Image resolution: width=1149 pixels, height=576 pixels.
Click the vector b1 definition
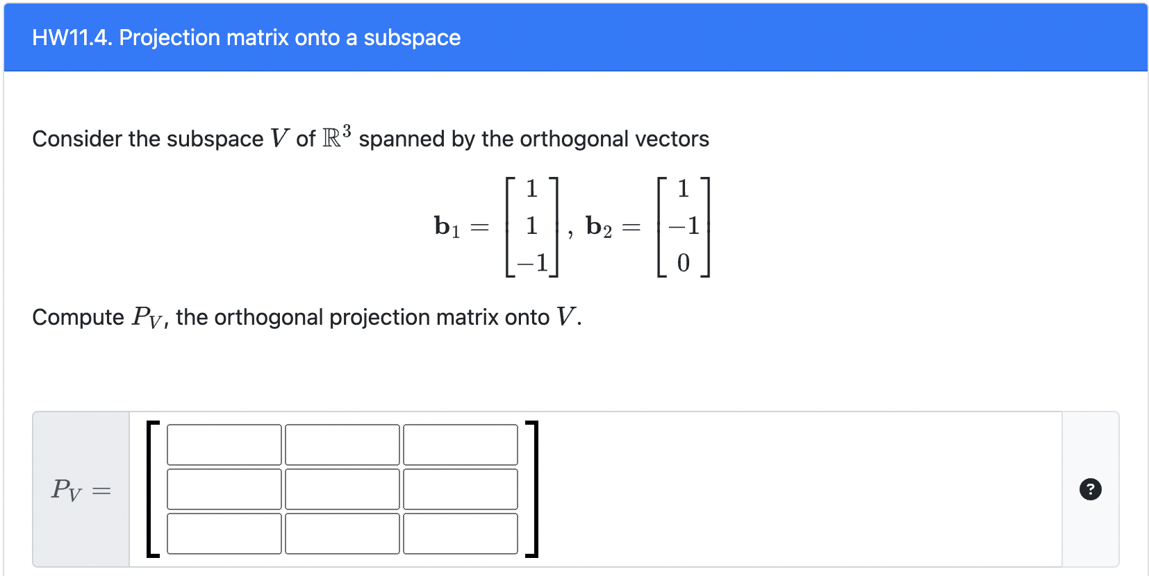(x=493, y=226)
